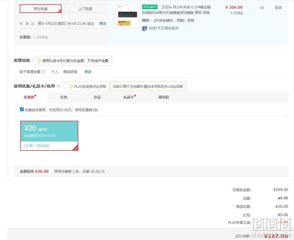Click 总商品金额 ¥209.00 value
Image resolution: width=294 pixels, height=240 pixels.
(281, 189)
